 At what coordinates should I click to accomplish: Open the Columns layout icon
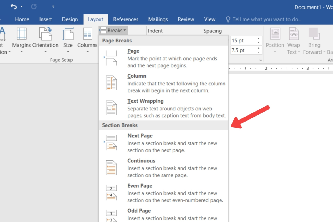click(87, 34)
